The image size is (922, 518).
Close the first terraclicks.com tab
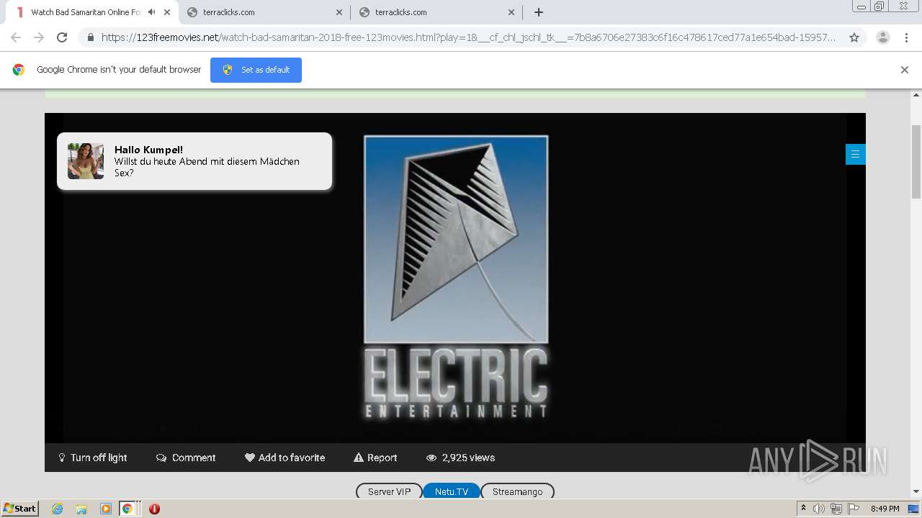(339, 12)
